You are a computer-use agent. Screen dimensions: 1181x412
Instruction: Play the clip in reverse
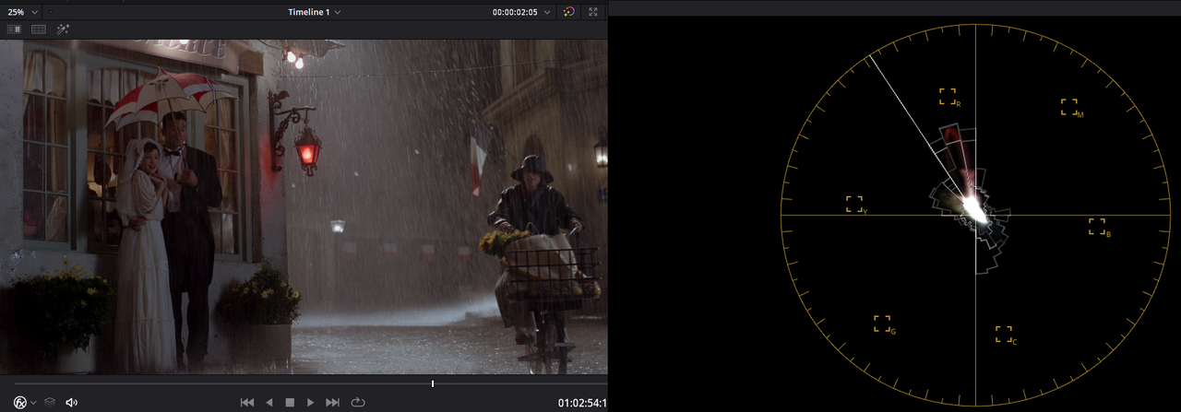click(x=269, y=403)
